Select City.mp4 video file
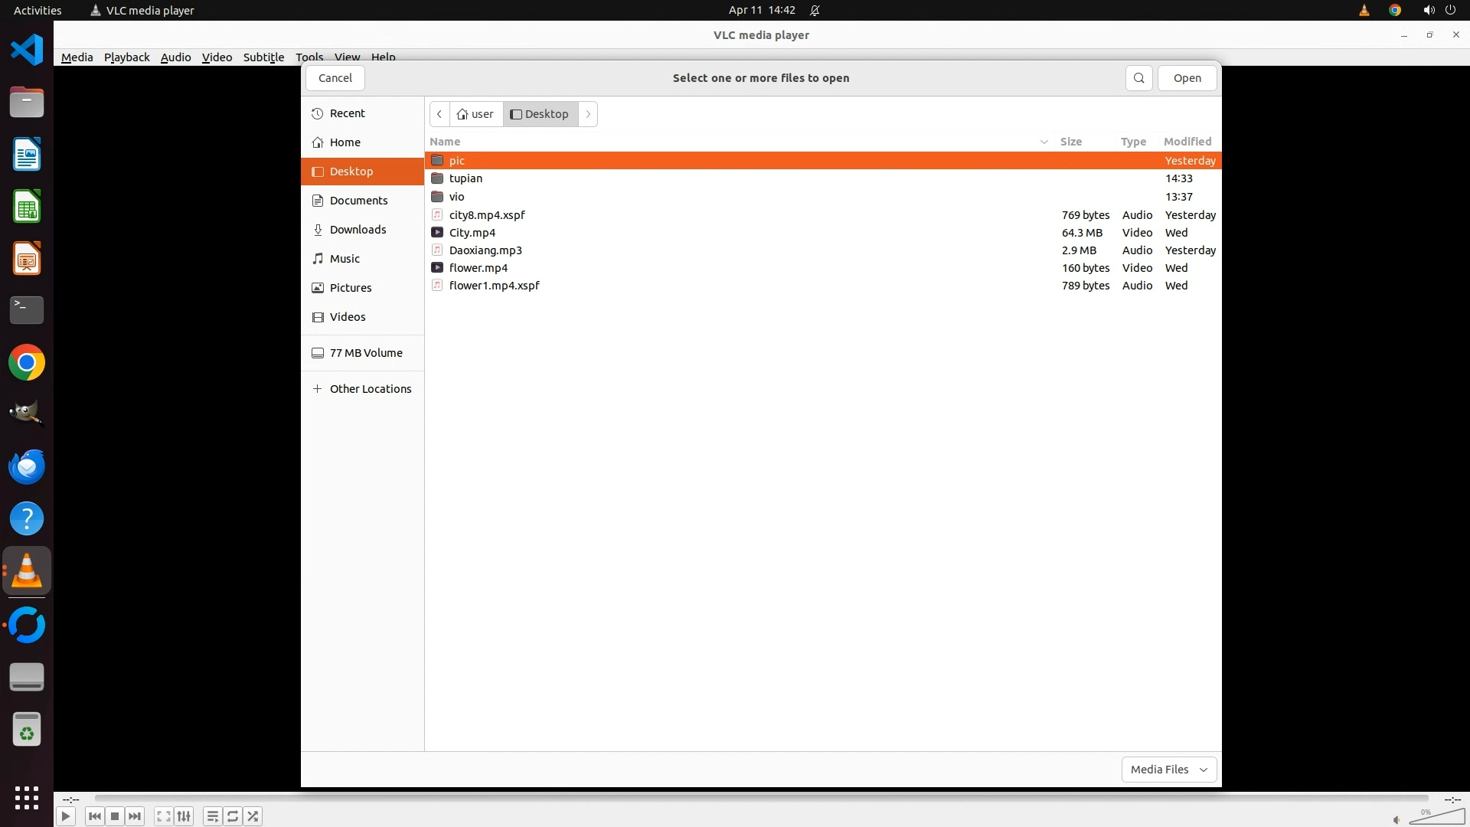 click(472, 233)
